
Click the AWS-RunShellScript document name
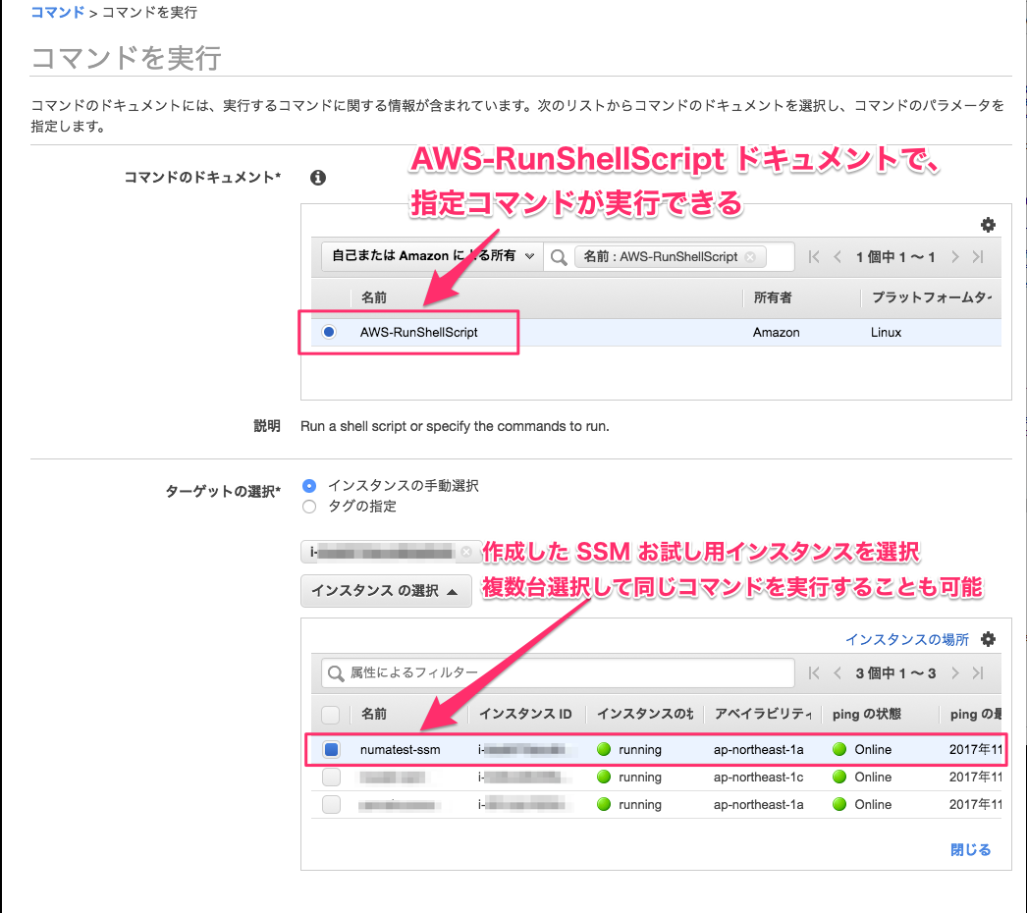tap(418, 332)
